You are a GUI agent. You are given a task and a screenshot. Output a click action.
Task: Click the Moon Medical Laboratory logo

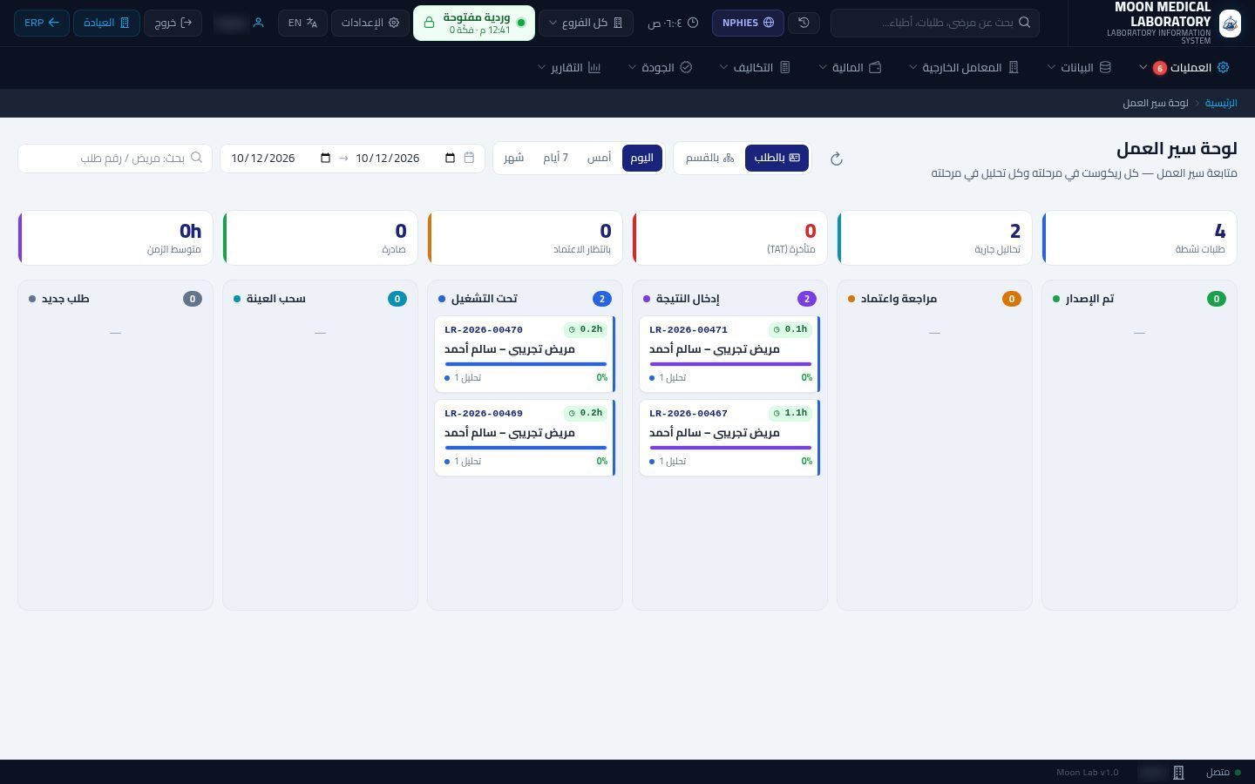pyautogui.click(x=1230, y=24)
